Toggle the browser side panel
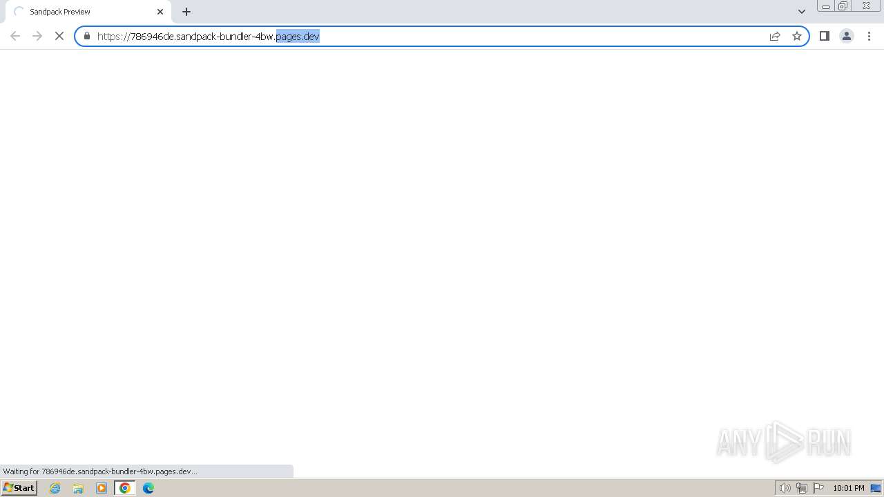Viewport: 884px width, 497px height. point(824,36)
